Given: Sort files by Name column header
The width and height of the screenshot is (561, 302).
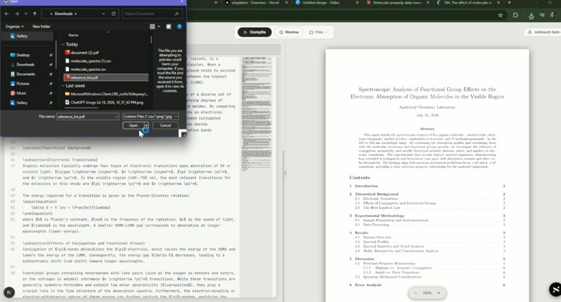Looking at the screenshot, I should [73, 35].
